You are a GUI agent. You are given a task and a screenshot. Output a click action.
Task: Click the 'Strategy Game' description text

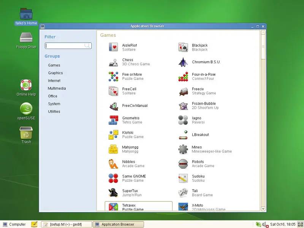[x=204, y=93]
